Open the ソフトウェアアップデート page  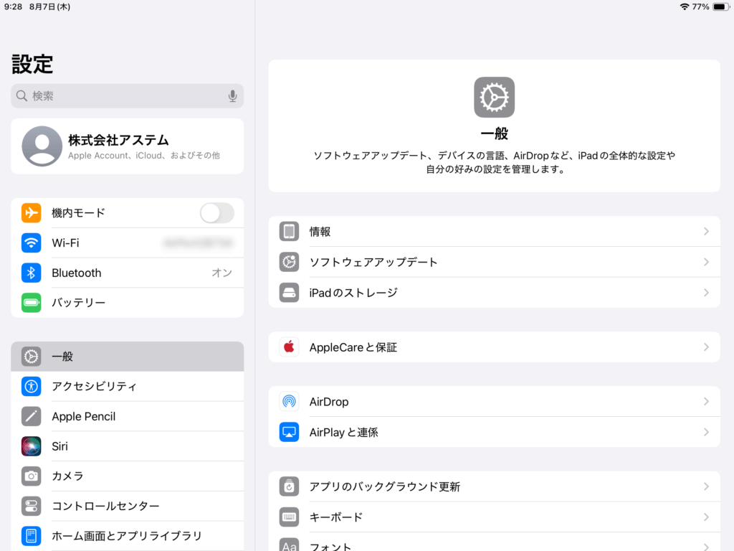[x=495, y=262]
